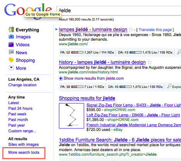Expand Show more results plus icon
The width and height of the screenshot is (181, 161).
click(x=61, y=78)
